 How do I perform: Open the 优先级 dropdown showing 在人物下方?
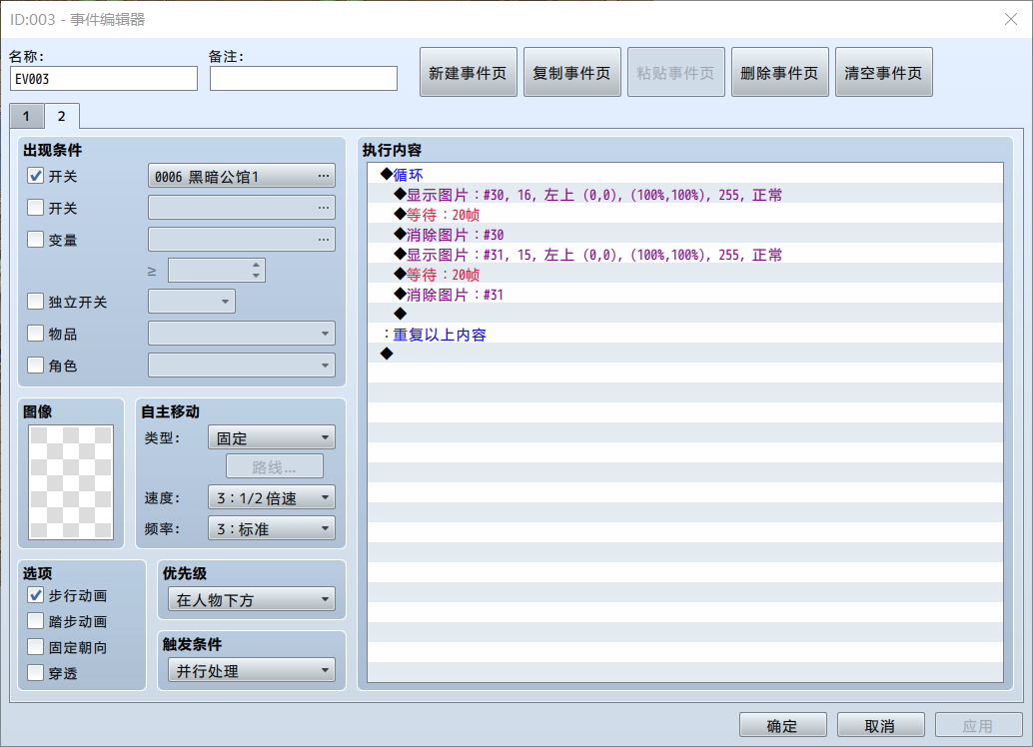point(251,599)
